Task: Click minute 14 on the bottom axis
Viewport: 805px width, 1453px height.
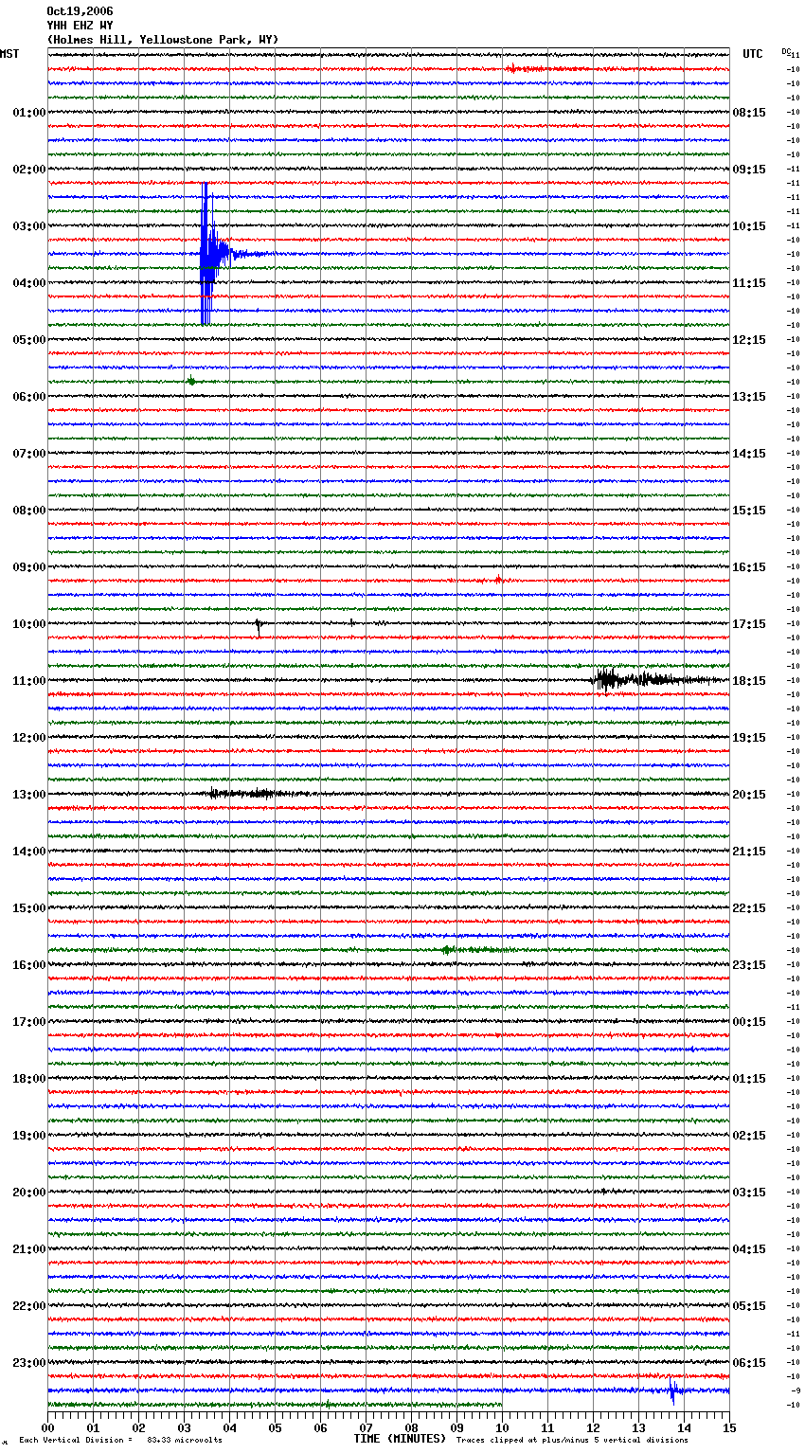Action: pyautogui.click(x=685, y=1427)
